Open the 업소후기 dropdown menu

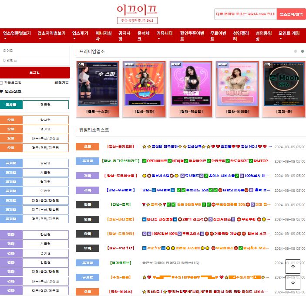[80, 36]
